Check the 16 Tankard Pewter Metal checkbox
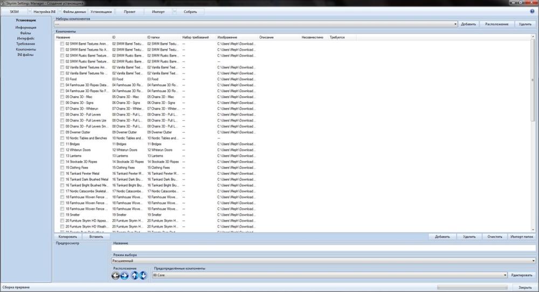The width and height of the screenshot is (539, 292). tap(62, 173)
